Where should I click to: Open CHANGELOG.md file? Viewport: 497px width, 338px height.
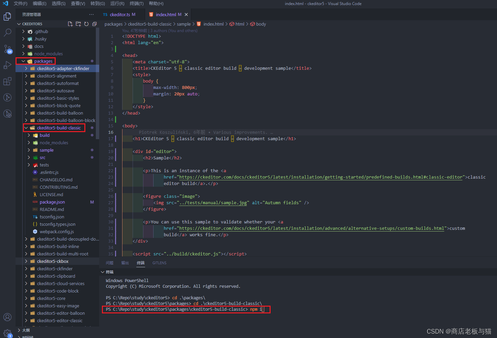(x=56, y=180)
